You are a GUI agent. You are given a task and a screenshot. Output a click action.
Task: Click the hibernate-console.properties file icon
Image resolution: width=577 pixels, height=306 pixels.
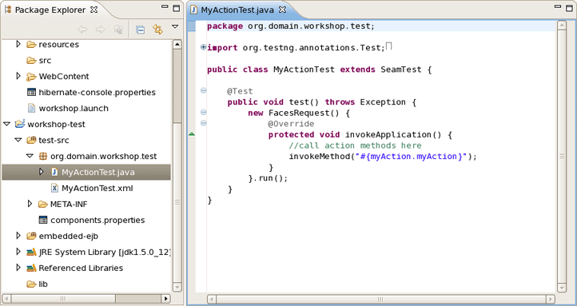(32, 93)
